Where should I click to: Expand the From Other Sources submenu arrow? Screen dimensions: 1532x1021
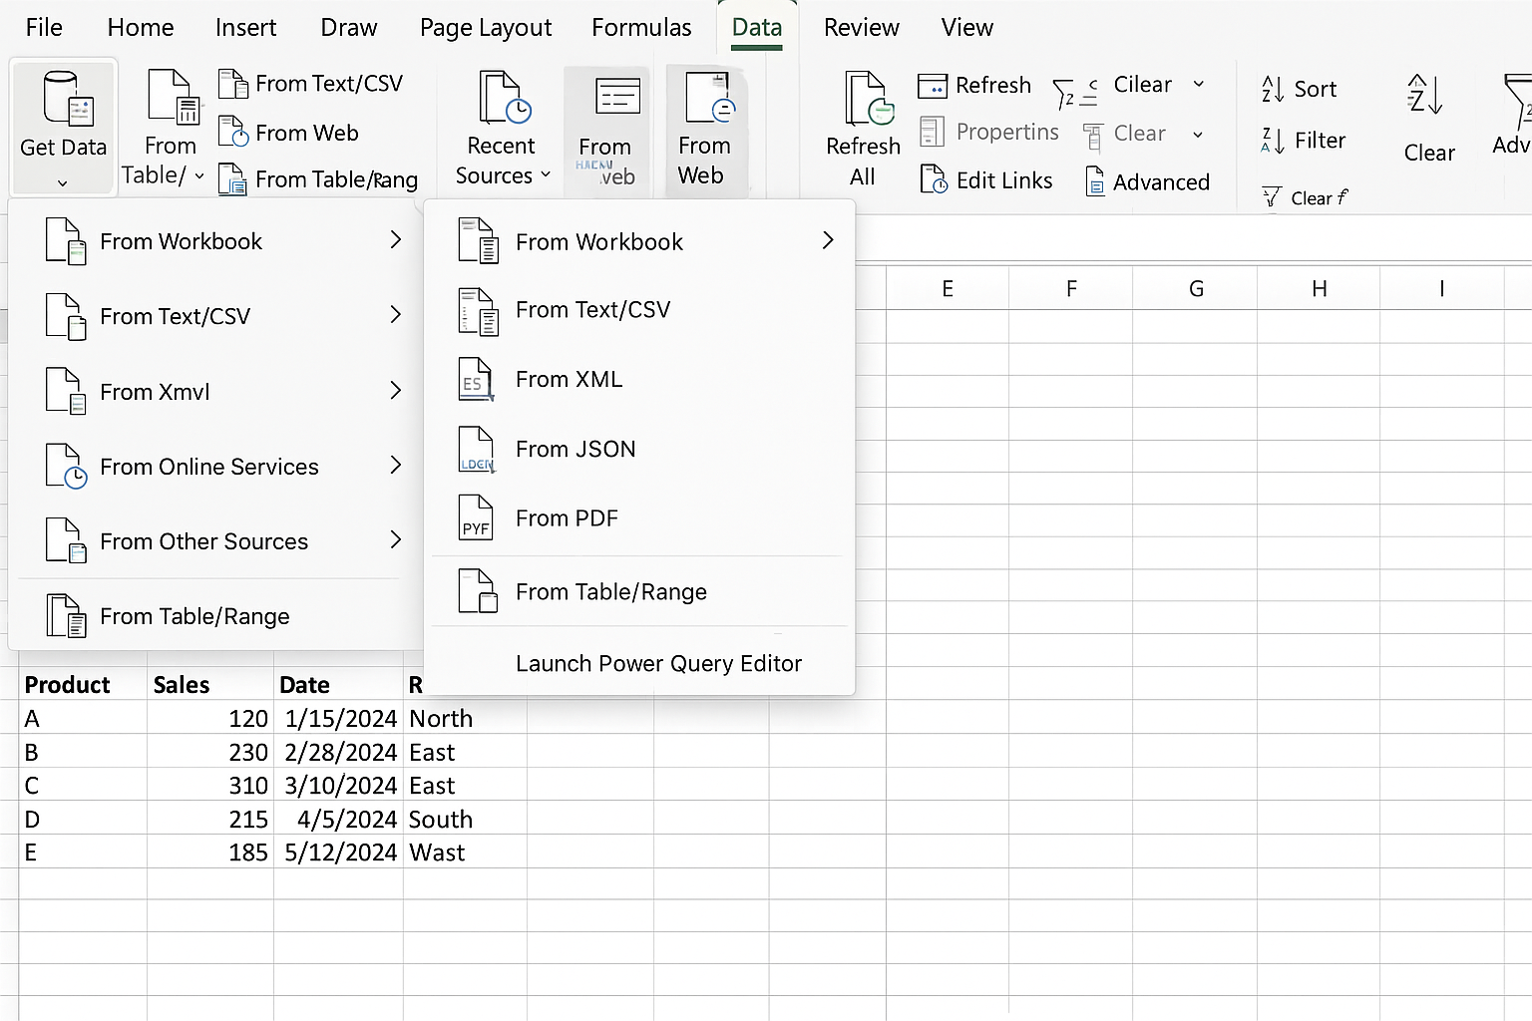(x=396, y=540)
